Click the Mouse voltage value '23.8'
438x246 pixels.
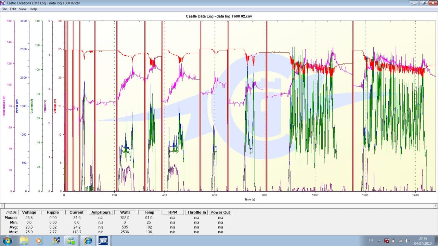click(x=29, y=217)
